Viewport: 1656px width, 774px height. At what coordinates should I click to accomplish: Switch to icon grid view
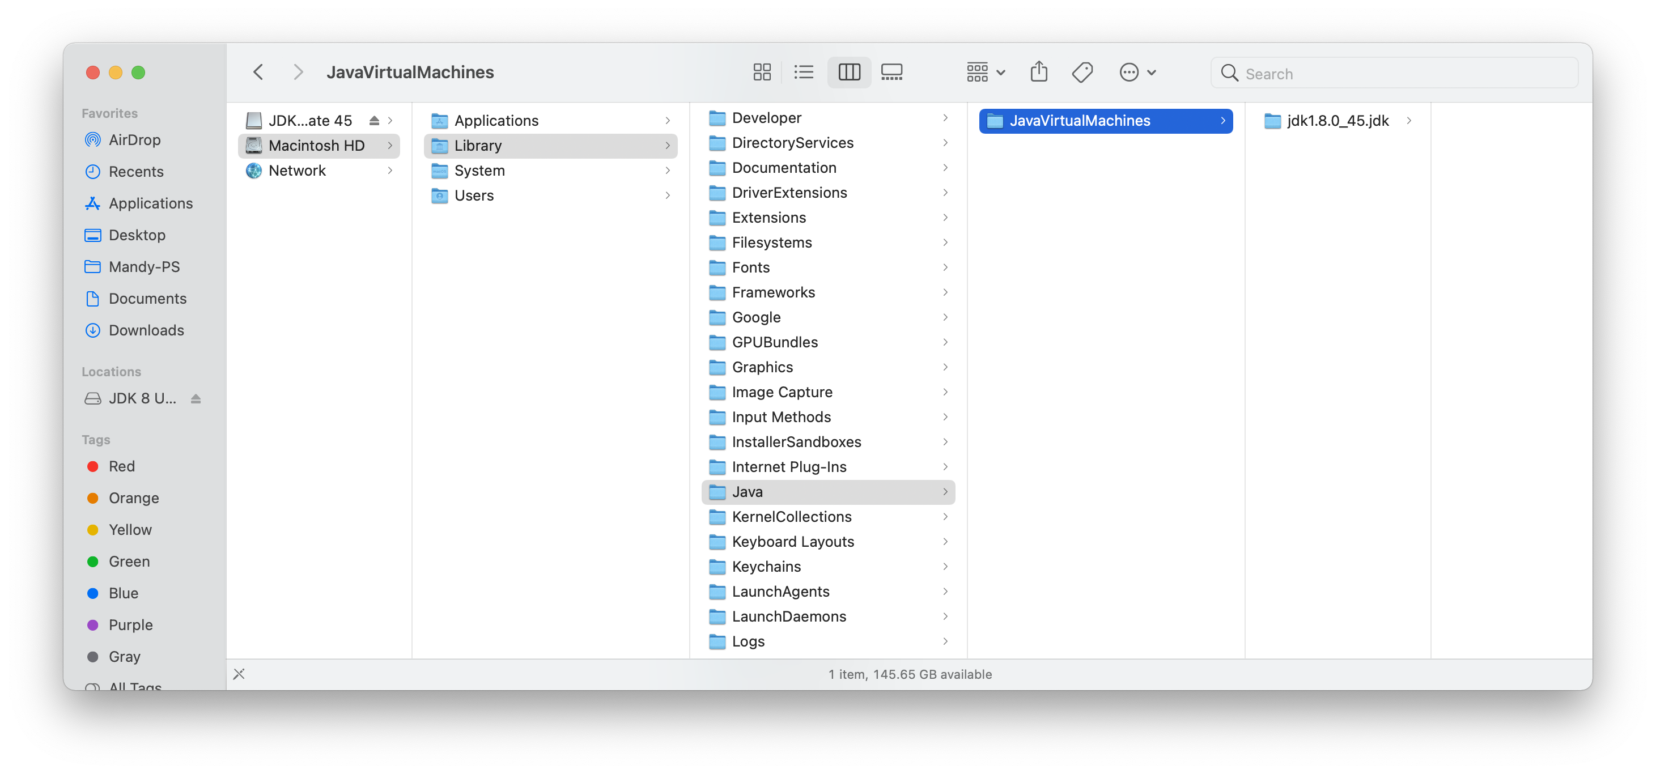(762, 72)
